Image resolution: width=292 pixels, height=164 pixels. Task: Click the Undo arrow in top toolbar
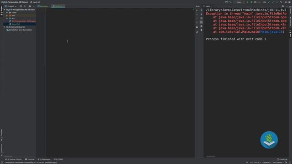point(281,2)
